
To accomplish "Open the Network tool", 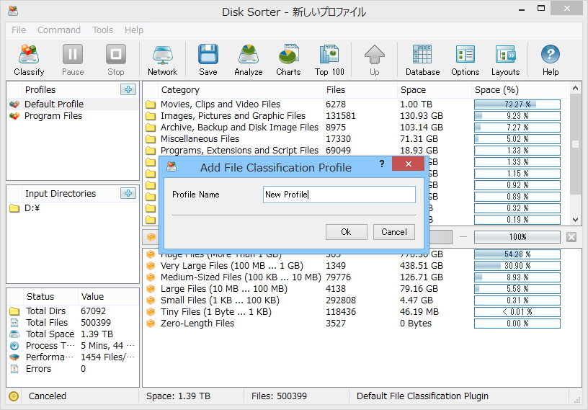I will coord(162,60).
